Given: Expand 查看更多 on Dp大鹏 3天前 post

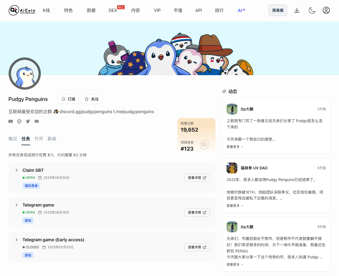Looking at the screenshot, I should (235, 147).
